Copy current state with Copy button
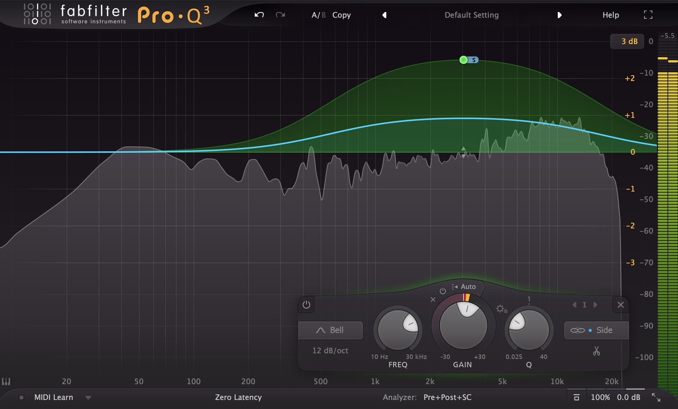 click(341, 15)
